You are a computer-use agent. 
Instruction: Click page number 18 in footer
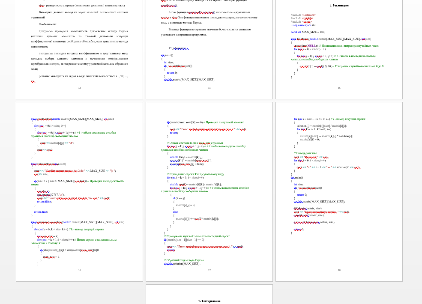click(x=339, y=270)
